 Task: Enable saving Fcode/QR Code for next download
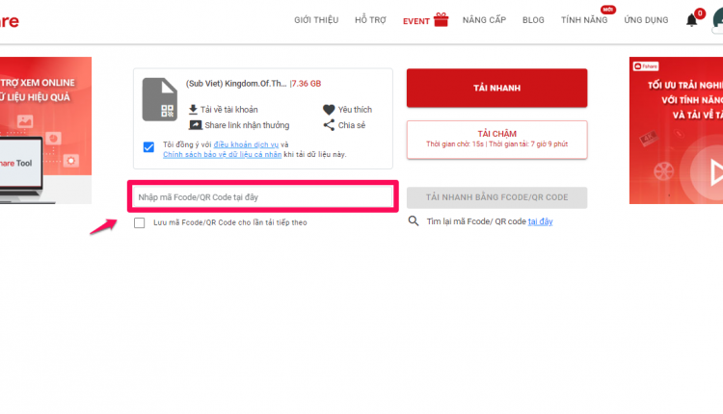(139, 223)
